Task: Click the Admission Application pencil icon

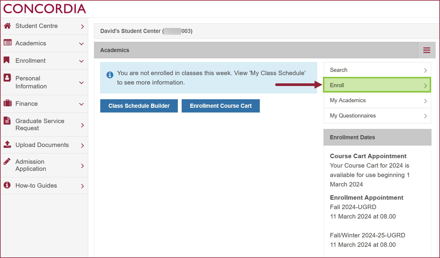Action: tap(7, 161)
